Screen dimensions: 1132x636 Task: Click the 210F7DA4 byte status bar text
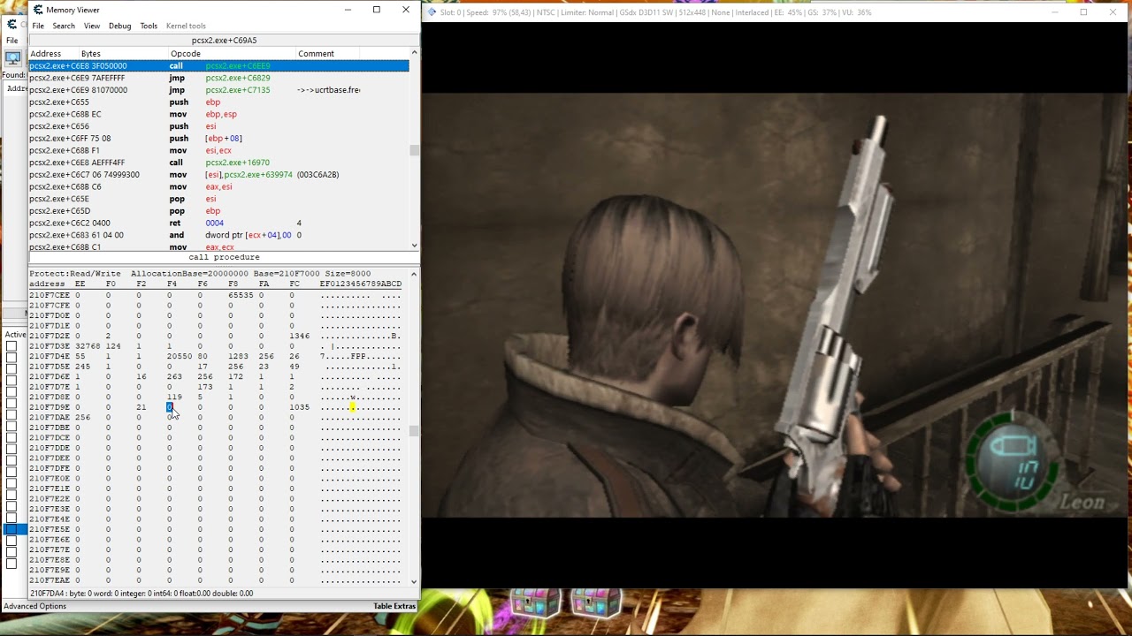click(141, 594)
